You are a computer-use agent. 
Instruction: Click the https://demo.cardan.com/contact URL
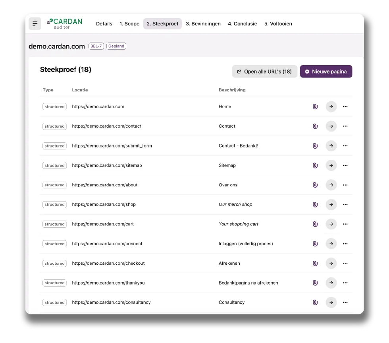coord(107,126)
